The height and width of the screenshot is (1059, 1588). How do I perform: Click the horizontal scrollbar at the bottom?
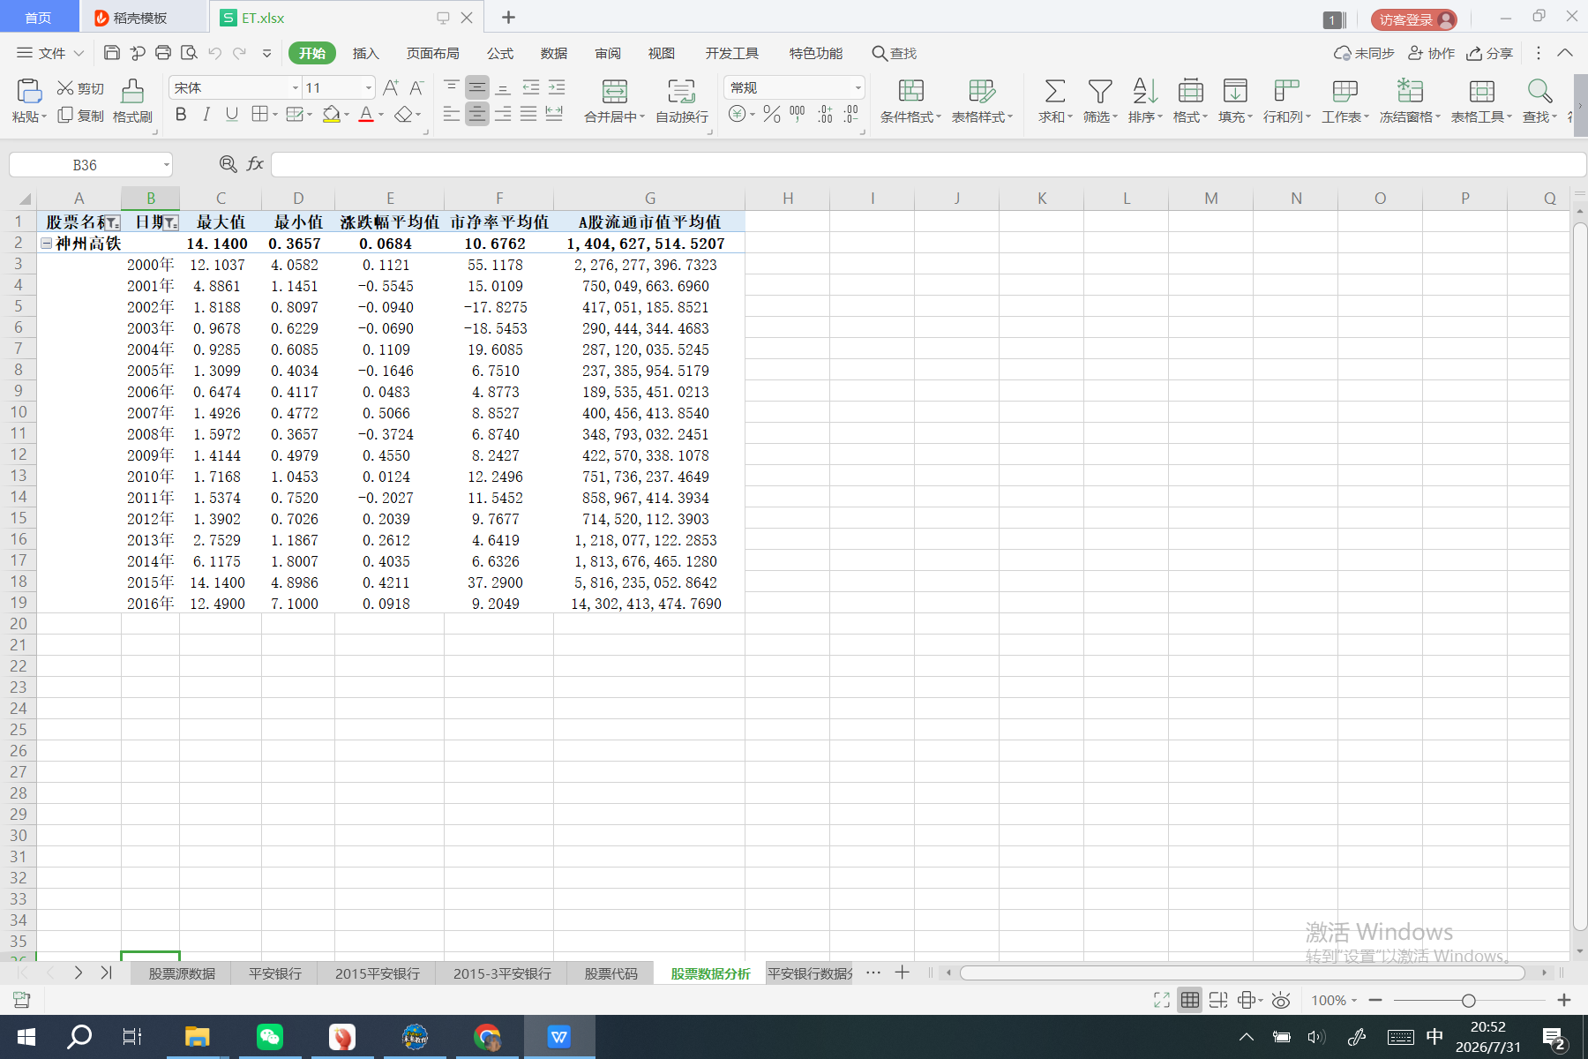pyautogui.click(x=1242, y=973)
